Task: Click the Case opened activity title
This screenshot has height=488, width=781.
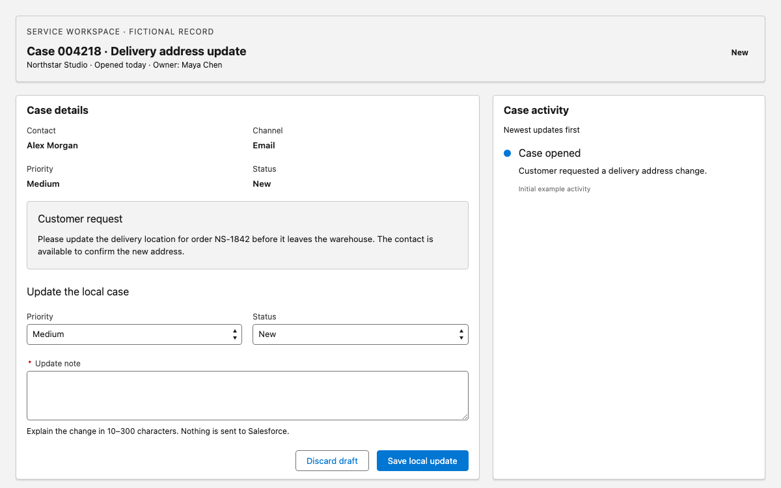Action: pyautogui.click(x=549, y=154)
